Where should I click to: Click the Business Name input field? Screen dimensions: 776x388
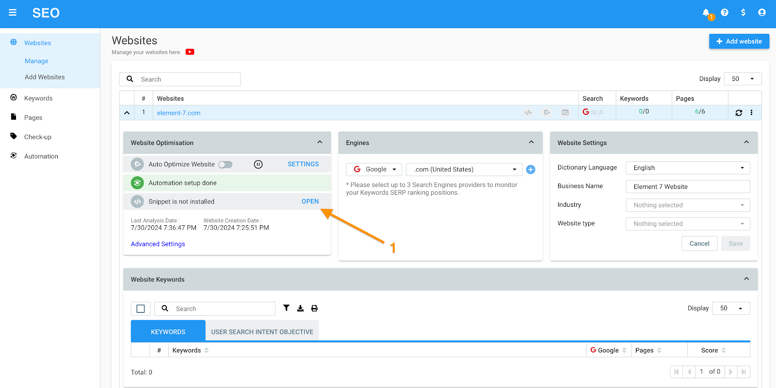(x=687, y=187)
